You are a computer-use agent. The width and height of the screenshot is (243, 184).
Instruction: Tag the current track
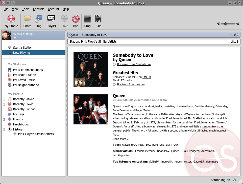click(39, 21)
